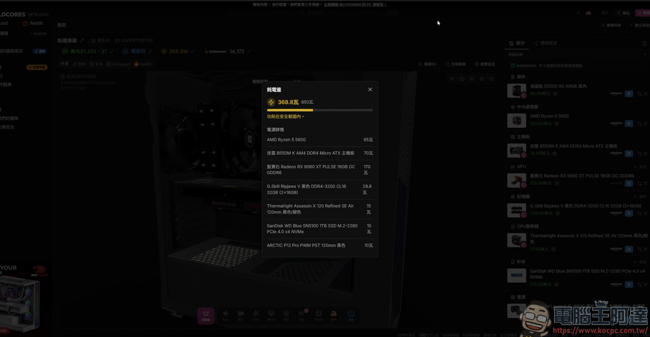Click the sparkle effects icon in bottom toolbar
The image size is (650, 337).
point(255,315)
